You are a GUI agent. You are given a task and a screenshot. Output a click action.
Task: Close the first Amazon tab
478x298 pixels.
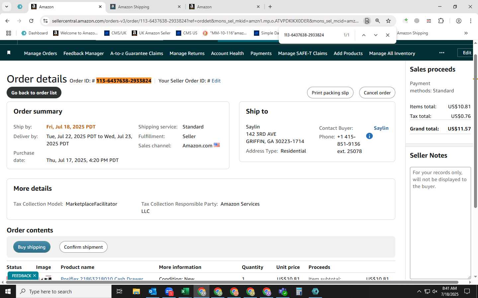(100, 7)
